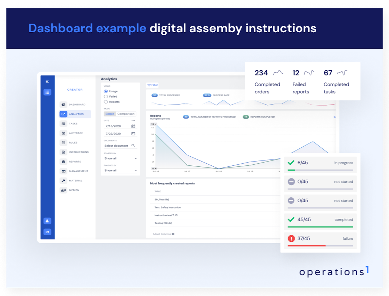The width and height of the screenshot is (389, 296).
Task: Select the Usage view radio button
Action: [x=105, y=91]
